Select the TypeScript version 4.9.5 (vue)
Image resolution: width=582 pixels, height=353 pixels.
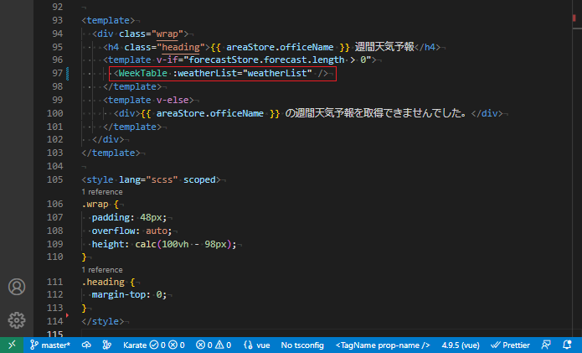pyautogui.click(x=461, y=345)
